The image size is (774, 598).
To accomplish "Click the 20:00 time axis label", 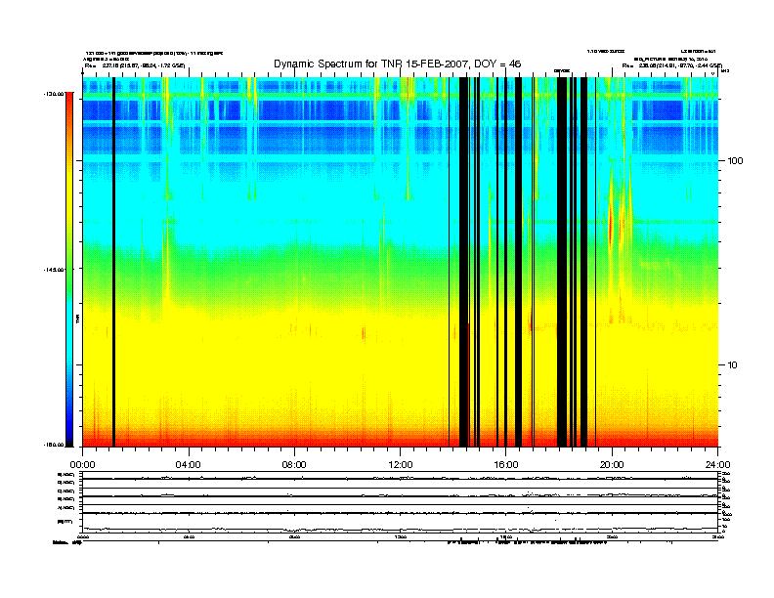I will click(612, 464).
